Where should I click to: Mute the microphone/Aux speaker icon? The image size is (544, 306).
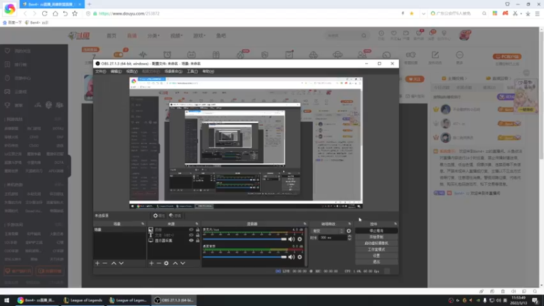292,239
